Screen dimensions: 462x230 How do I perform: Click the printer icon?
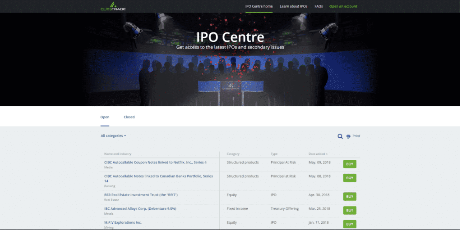click(348, 136)
